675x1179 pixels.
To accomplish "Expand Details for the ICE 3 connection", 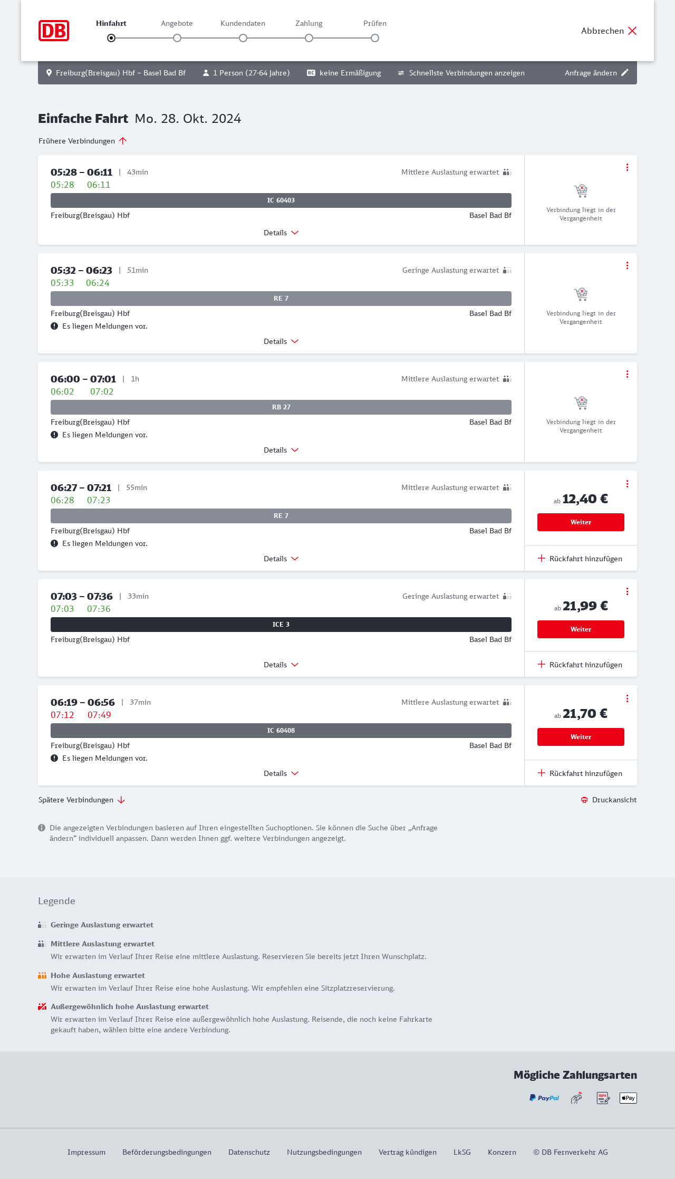I will point(281,665).
